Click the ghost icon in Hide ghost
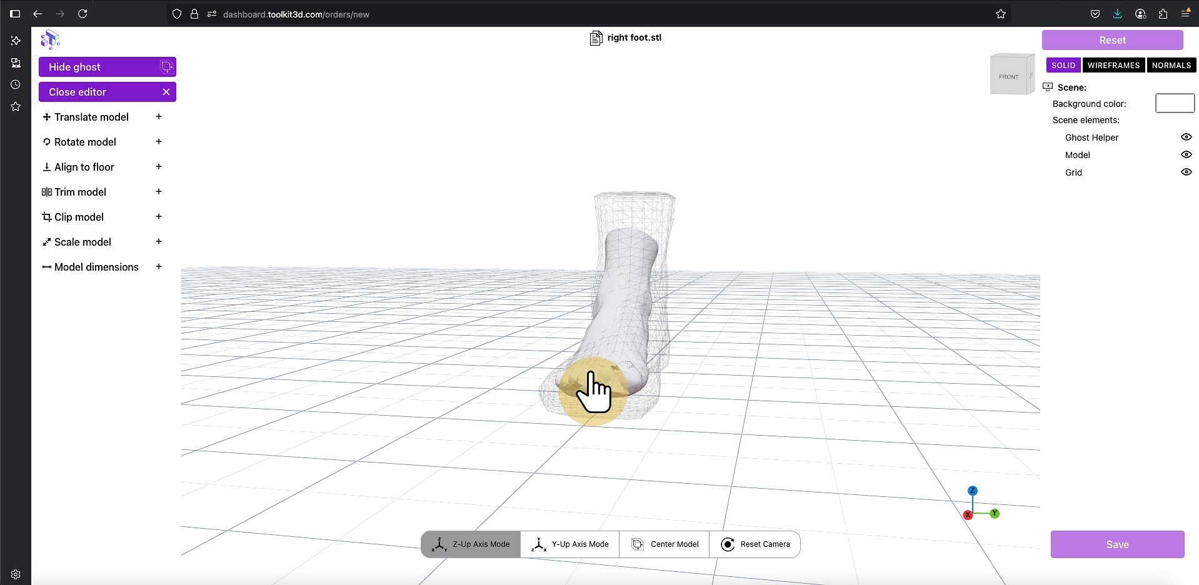This screenshot has height=585, width=1199. coord(166,67)
